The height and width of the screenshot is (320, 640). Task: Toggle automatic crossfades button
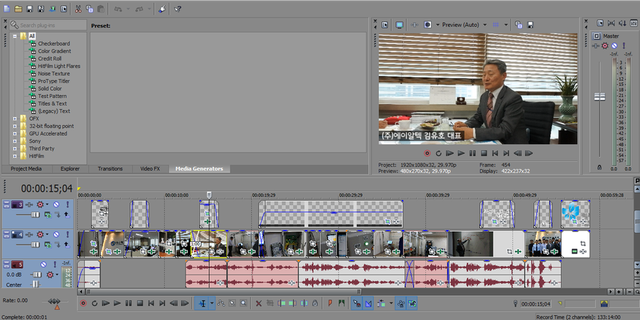pyautogui.click(x=368, y=303)
